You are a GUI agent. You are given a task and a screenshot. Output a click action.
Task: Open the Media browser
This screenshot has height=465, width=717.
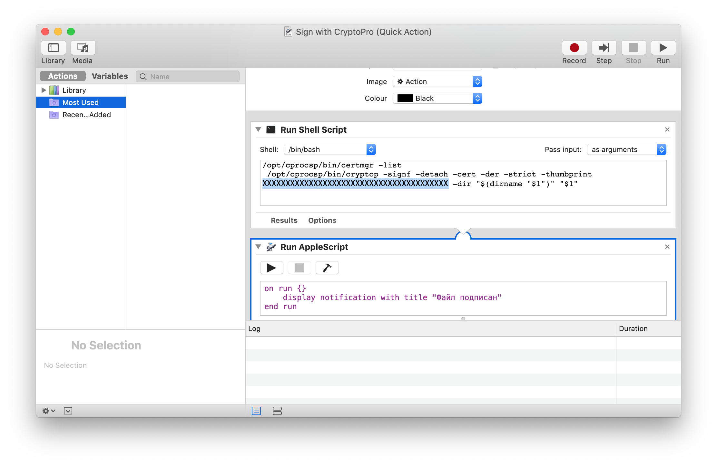pos(83,48)
